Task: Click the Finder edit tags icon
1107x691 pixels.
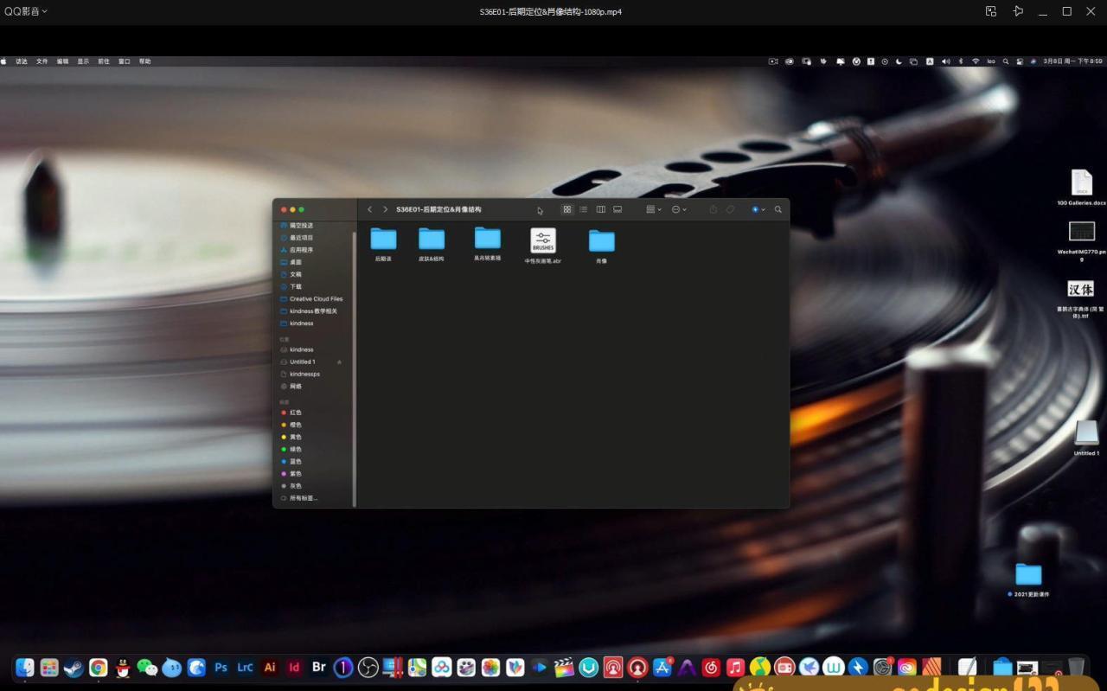Action: [x=730, y=209]
